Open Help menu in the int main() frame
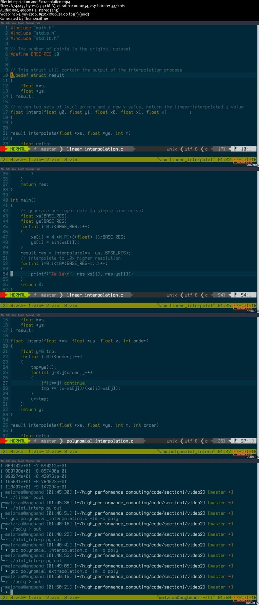Screen dimensions: 259x605 tap(38, 169)
